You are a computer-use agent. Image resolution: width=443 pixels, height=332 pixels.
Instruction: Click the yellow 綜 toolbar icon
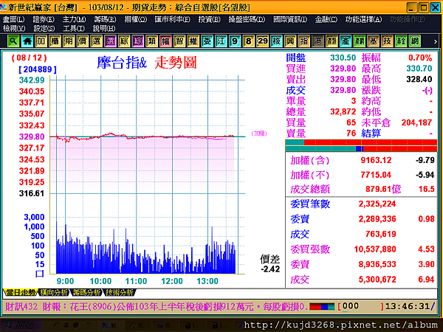point(124,41)
